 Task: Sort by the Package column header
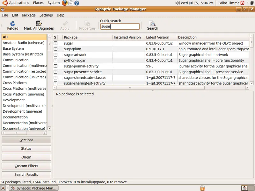click(87, 37)
